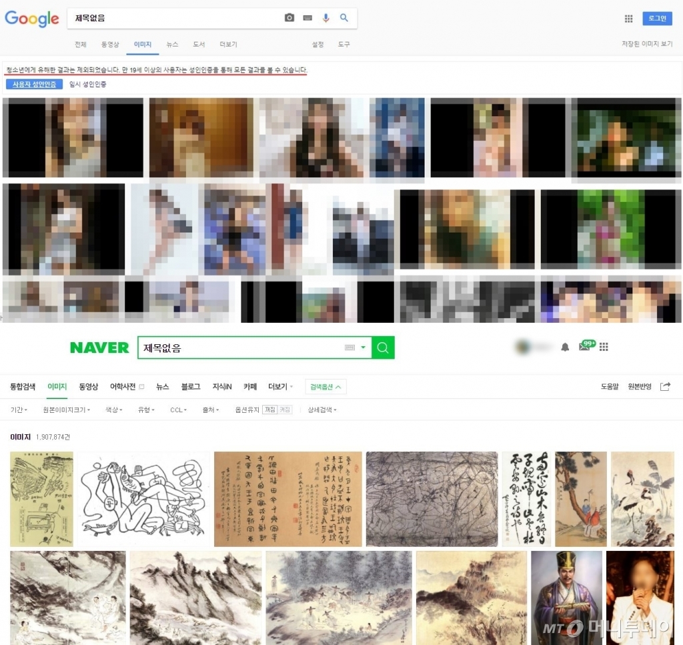Open Naver mail envelope with 99+ badge
Viewport: 683px width, 645px height.
584,347
